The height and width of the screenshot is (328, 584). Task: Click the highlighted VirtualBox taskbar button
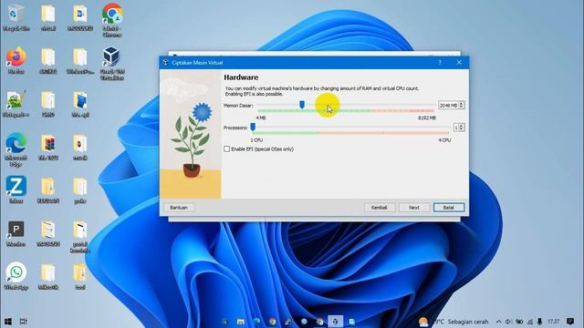tap(335, 322)
